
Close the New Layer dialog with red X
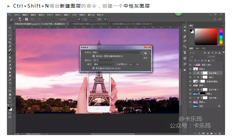148,47
